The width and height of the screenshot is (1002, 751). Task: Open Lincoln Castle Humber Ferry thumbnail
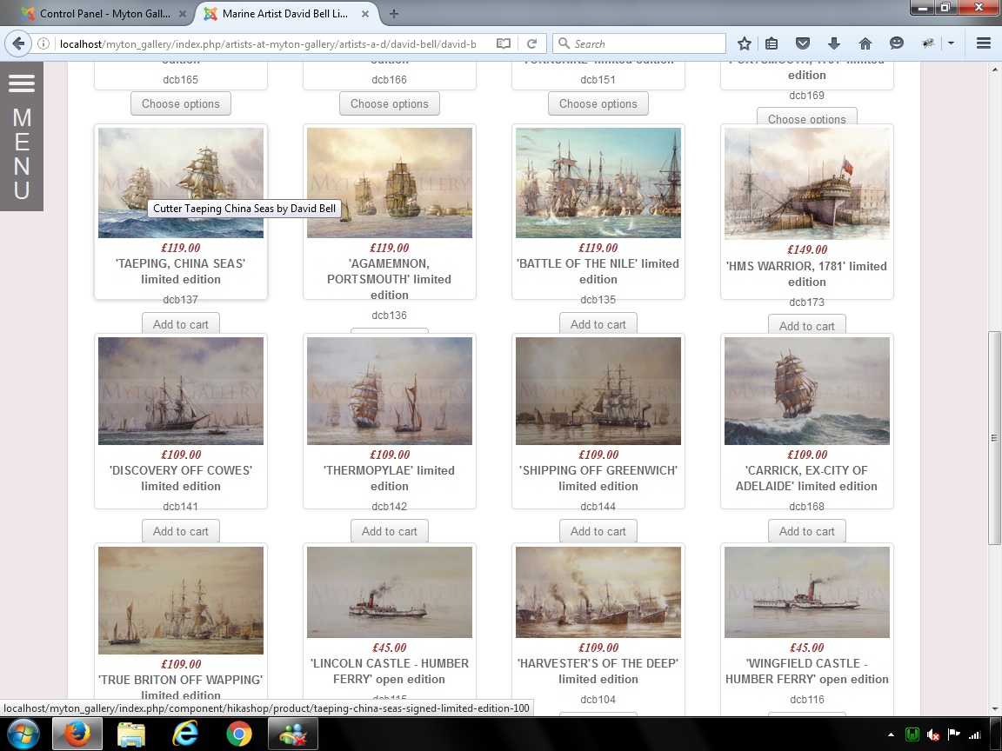[x=389, y=592]
